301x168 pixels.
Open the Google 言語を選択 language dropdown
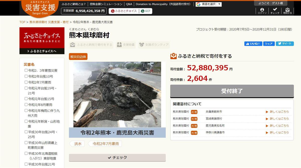click(x=209, y=4)
